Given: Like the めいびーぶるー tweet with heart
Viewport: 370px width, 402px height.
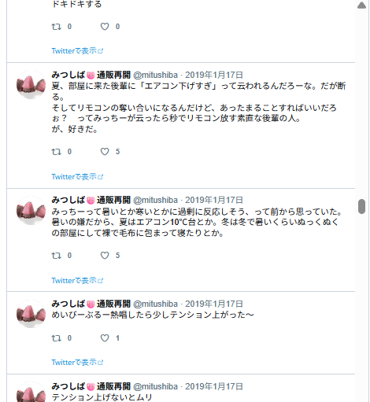Looking at the screenshot, I should point(105,338).
